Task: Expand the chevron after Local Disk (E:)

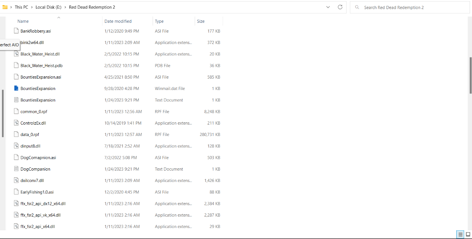Action: [65, 7]
